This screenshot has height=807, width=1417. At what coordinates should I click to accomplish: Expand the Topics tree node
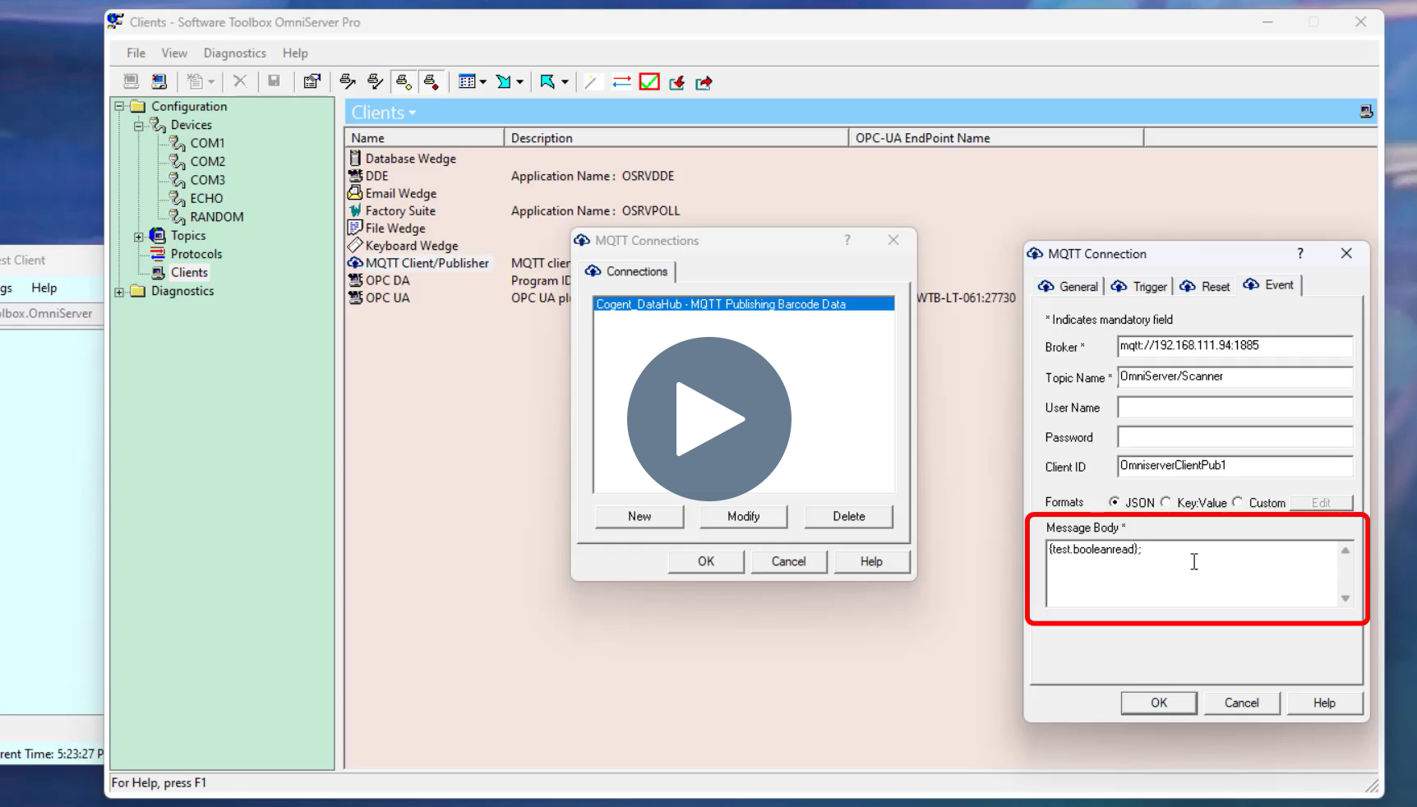(x=139, y=237)
